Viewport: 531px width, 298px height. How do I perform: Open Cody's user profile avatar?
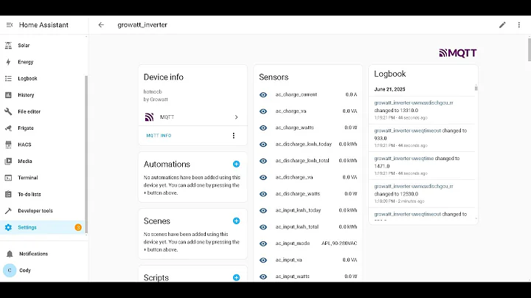[x=10, y=270]
